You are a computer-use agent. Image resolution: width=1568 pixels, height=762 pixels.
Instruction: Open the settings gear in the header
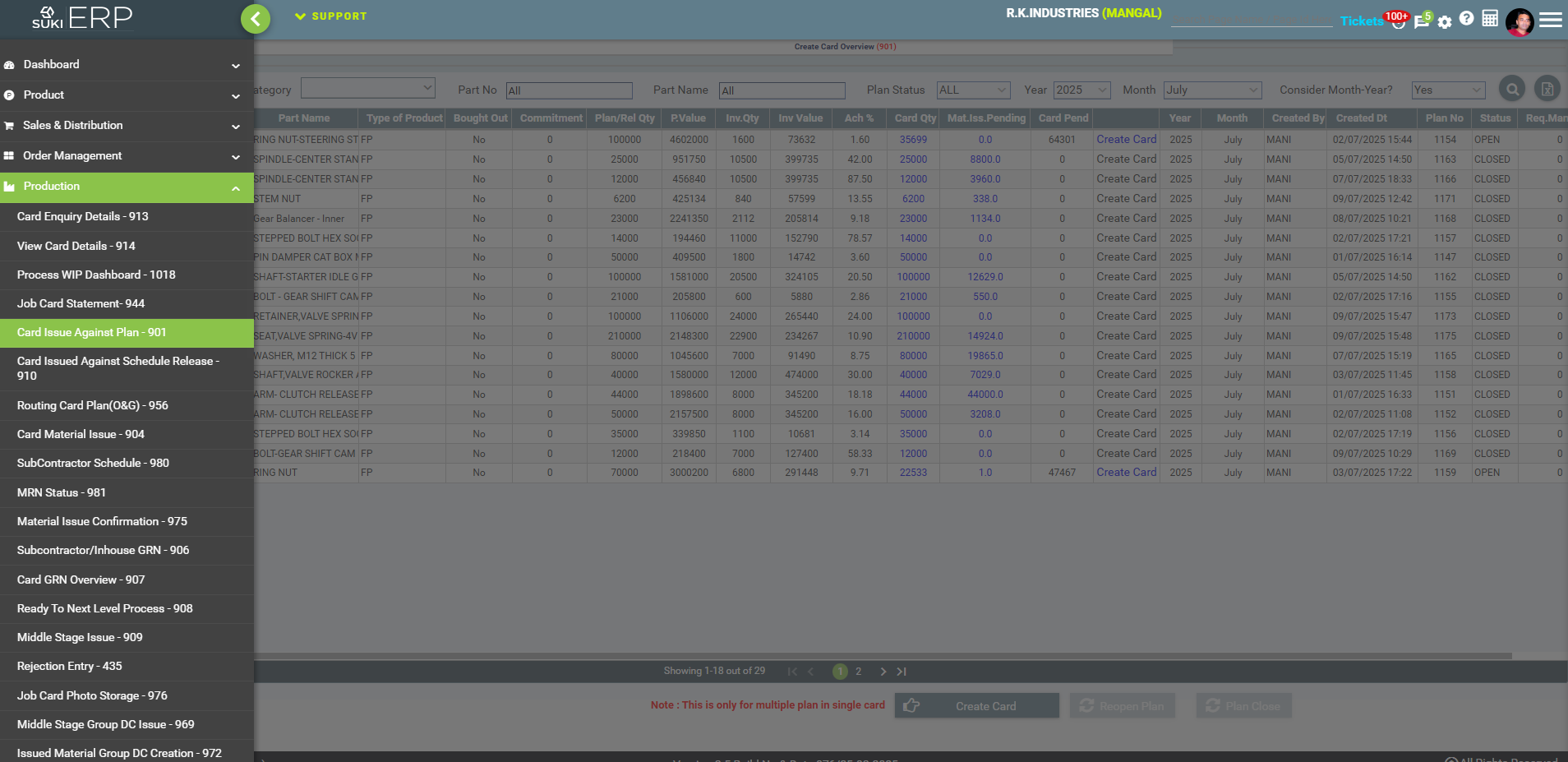[1445, 22]
